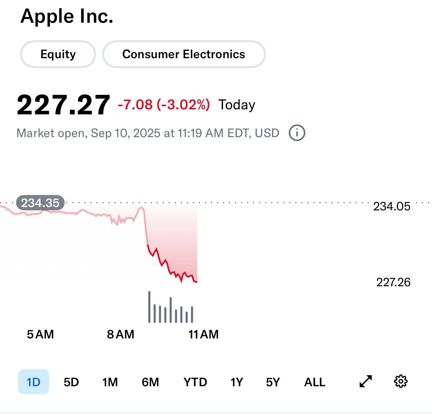Viewport: 432px width, 414px height.
Task: Click the 8 AM axis label
Action: [121, 334]
